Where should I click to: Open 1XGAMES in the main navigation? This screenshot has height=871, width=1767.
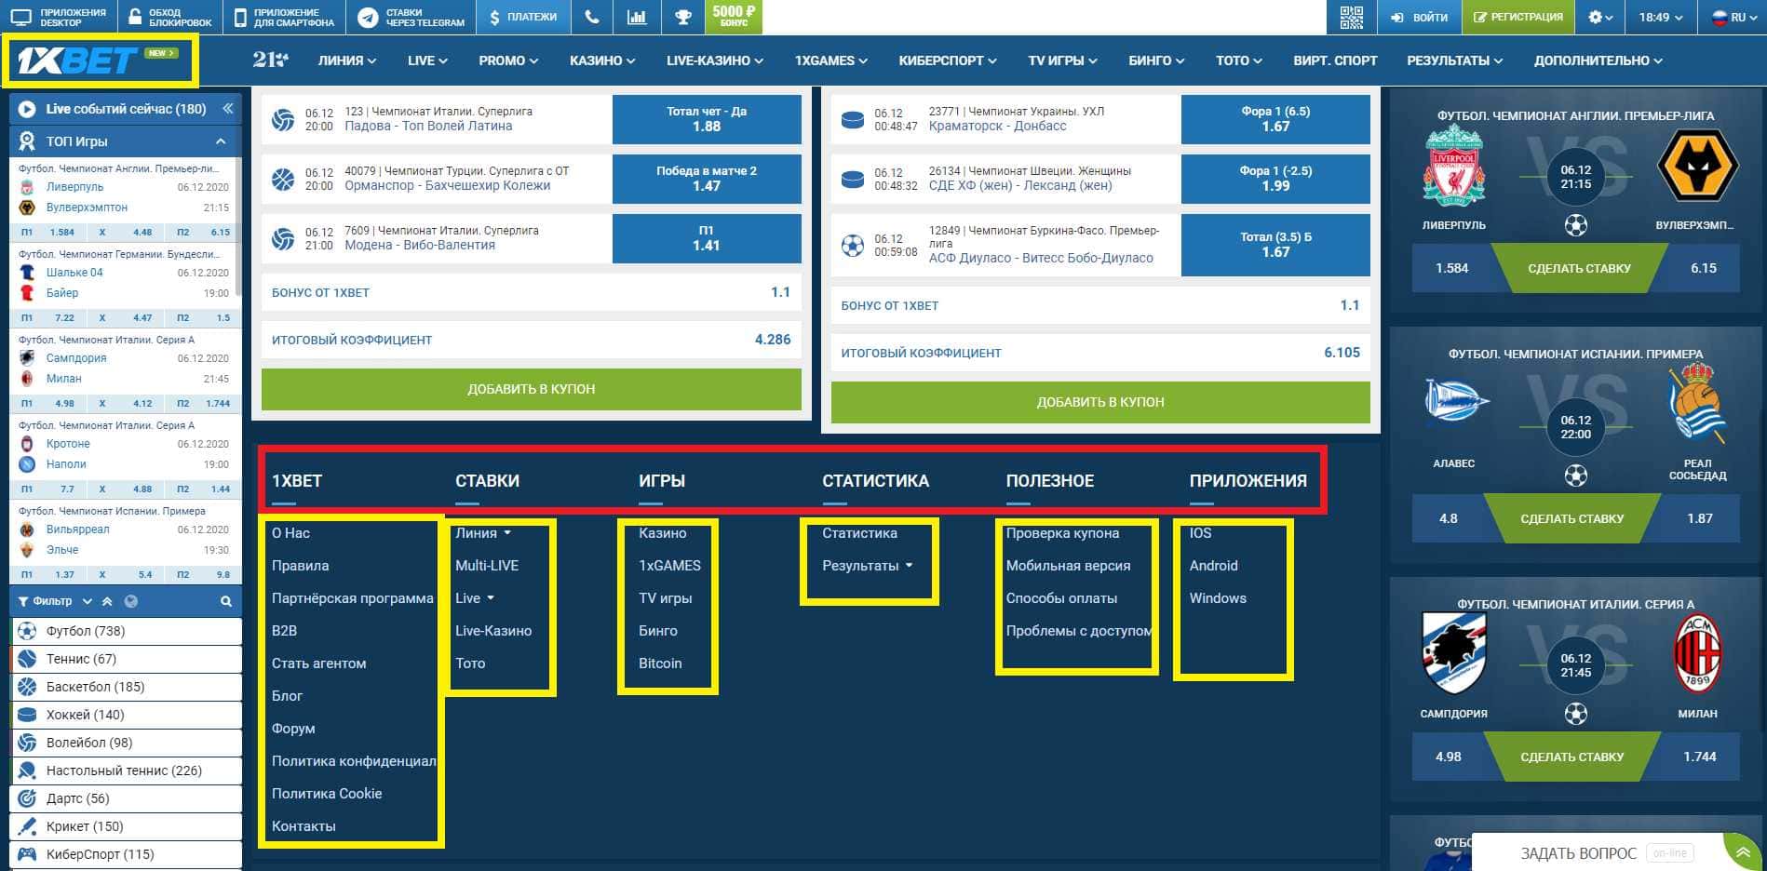click(x=830, y=60)
